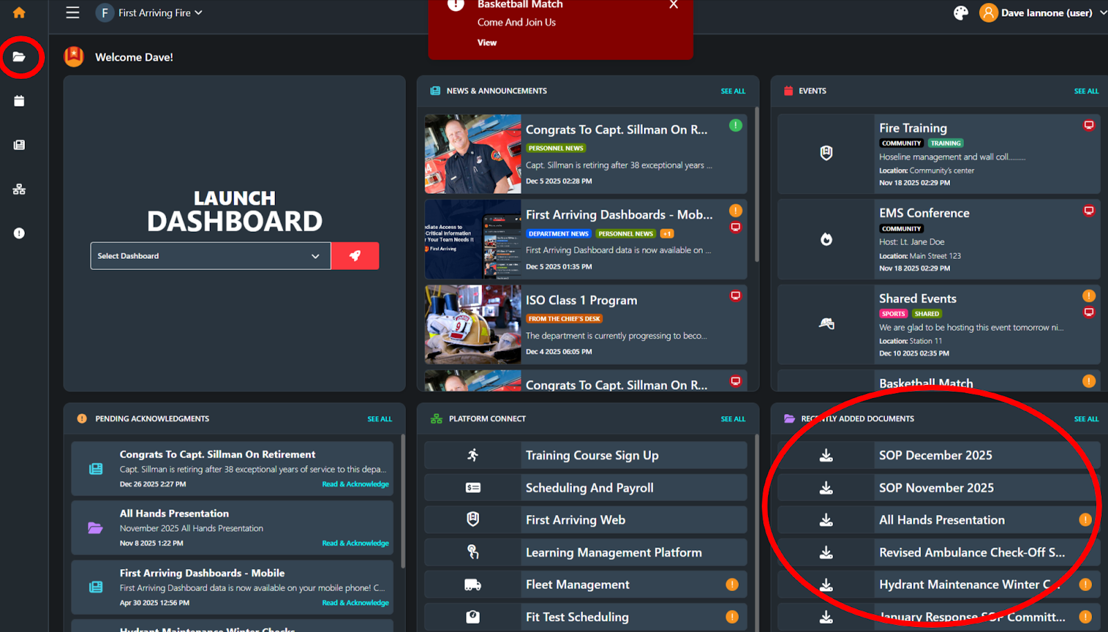Download All Hands Presentation document
The width and height of the screenshot is (1108, 632).
(x=826, y=520)
